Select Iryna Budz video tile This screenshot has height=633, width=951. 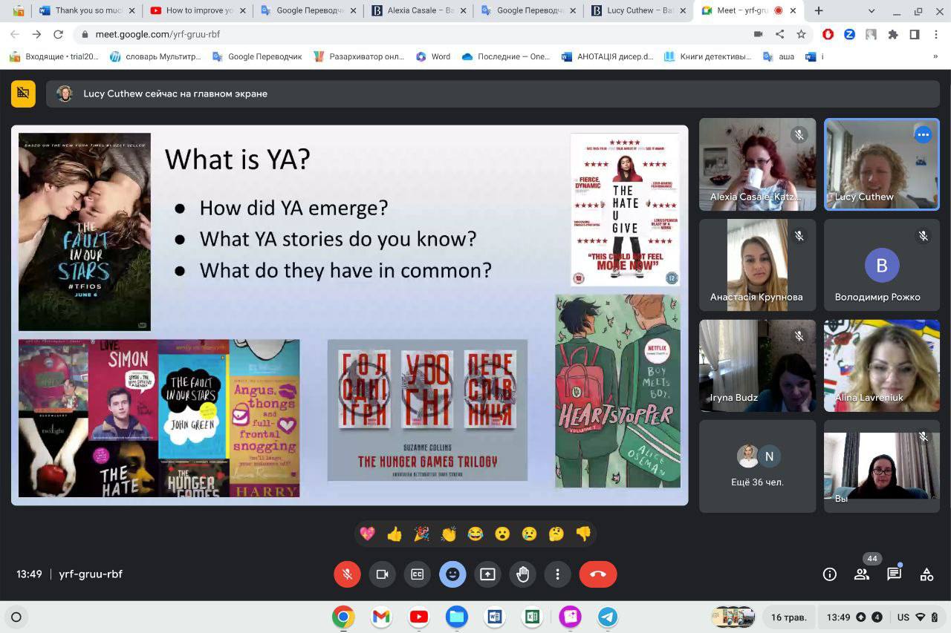[x=757, y=366]
